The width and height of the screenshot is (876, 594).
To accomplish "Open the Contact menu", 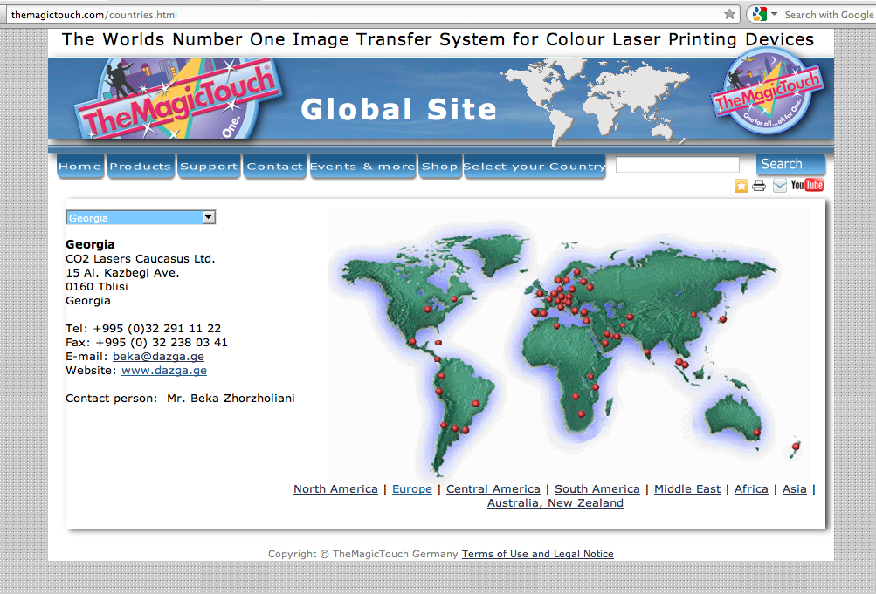I will pos(275,167).
